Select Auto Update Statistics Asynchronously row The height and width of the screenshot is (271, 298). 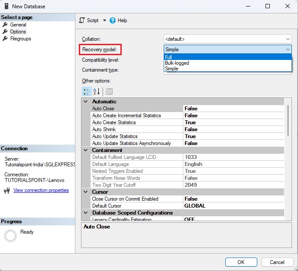[x=187, y=143]
